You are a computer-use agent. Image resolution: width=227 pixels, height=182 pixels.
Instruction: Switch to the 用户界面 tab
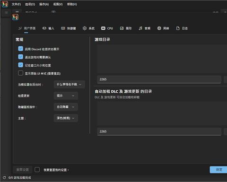(x=27, y=28)
